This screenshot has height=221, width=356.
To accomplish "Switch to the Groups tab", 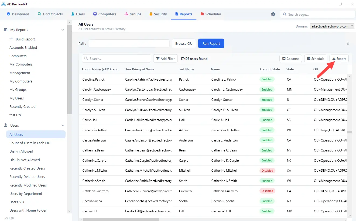I will tap(133, 14).
